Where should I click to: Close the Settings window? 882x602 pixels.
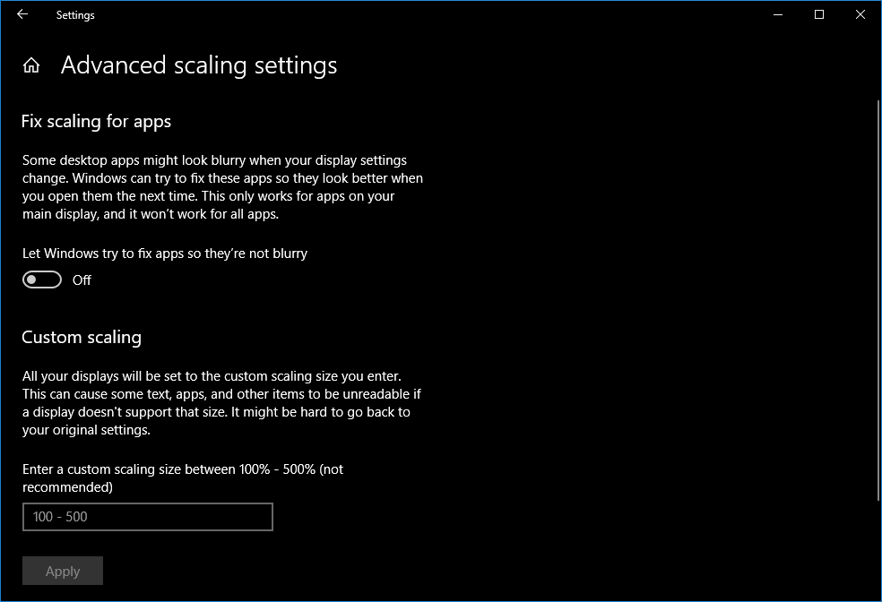(860, 14)
